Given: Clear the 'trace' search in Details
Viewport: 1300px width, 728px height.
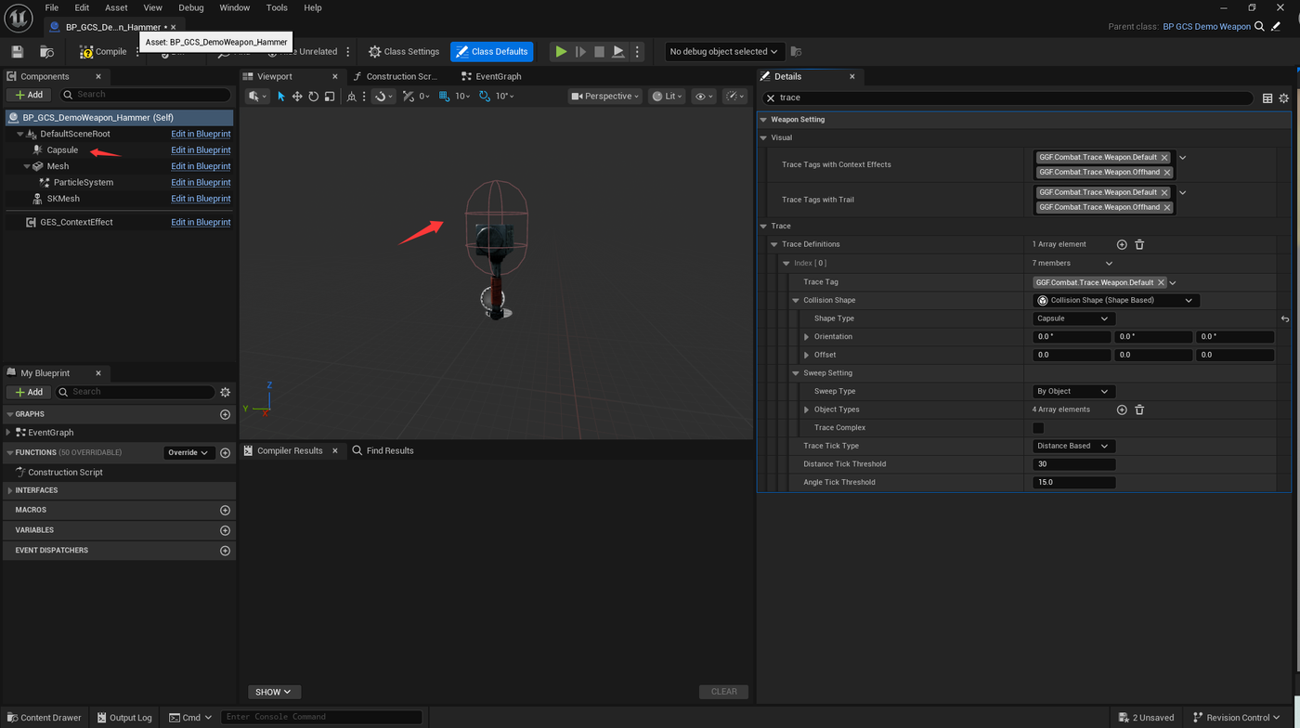Looking at the screenshot, I should 771,97.
